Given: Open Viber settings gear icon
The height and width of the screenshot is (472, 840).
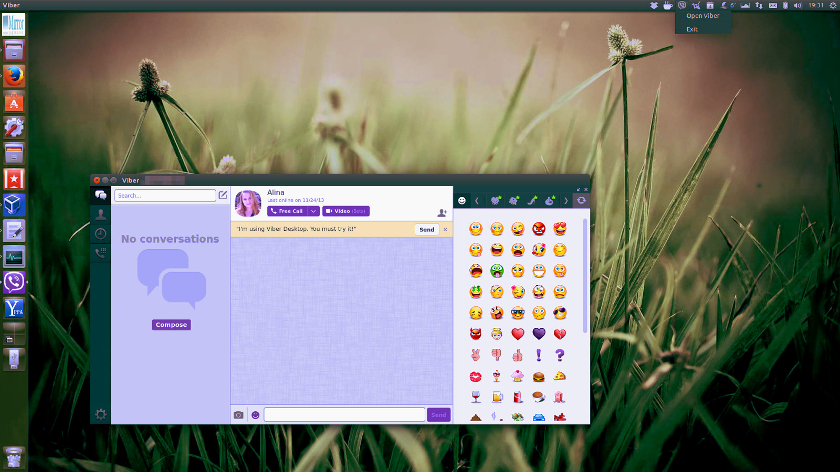Looking at the screenshot, I should coord(101,415).
